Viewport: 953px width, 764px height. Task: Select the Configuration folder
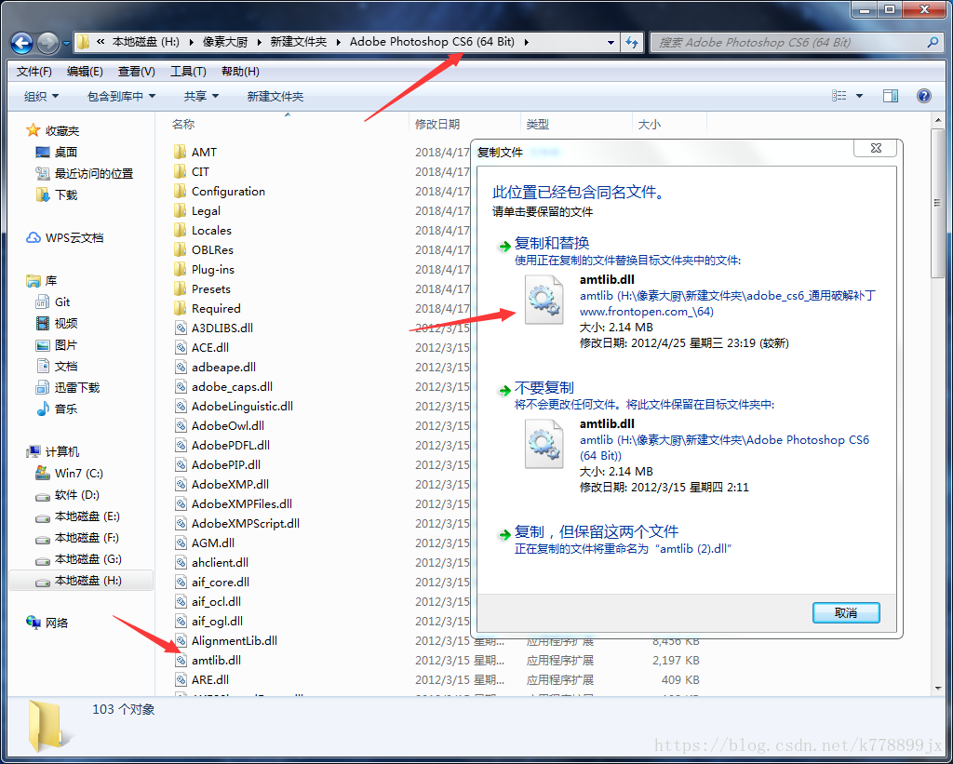[220, 191]
